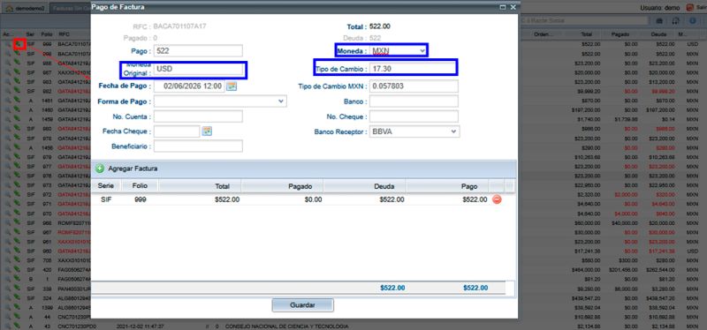Click the Banco input field

(414, 101)
